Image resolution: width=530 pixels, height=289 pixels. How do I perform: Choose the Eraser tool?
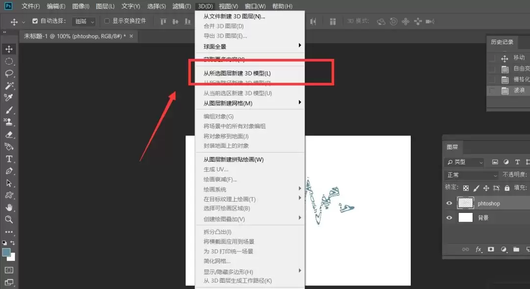click(9, 134)
